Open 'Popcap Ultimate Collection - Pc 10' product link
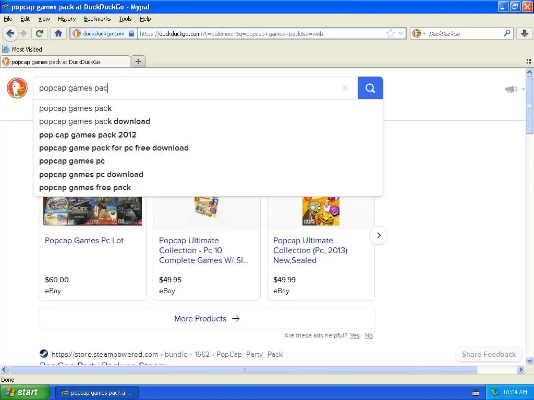The width and height of the screenshot is (534, 400). (204, 251)
